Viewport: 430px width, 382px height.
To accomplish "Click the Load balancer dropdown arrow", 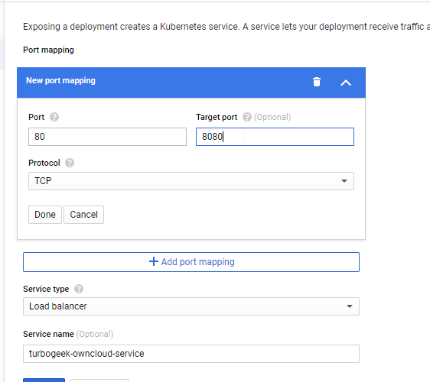I will point(350,306).
